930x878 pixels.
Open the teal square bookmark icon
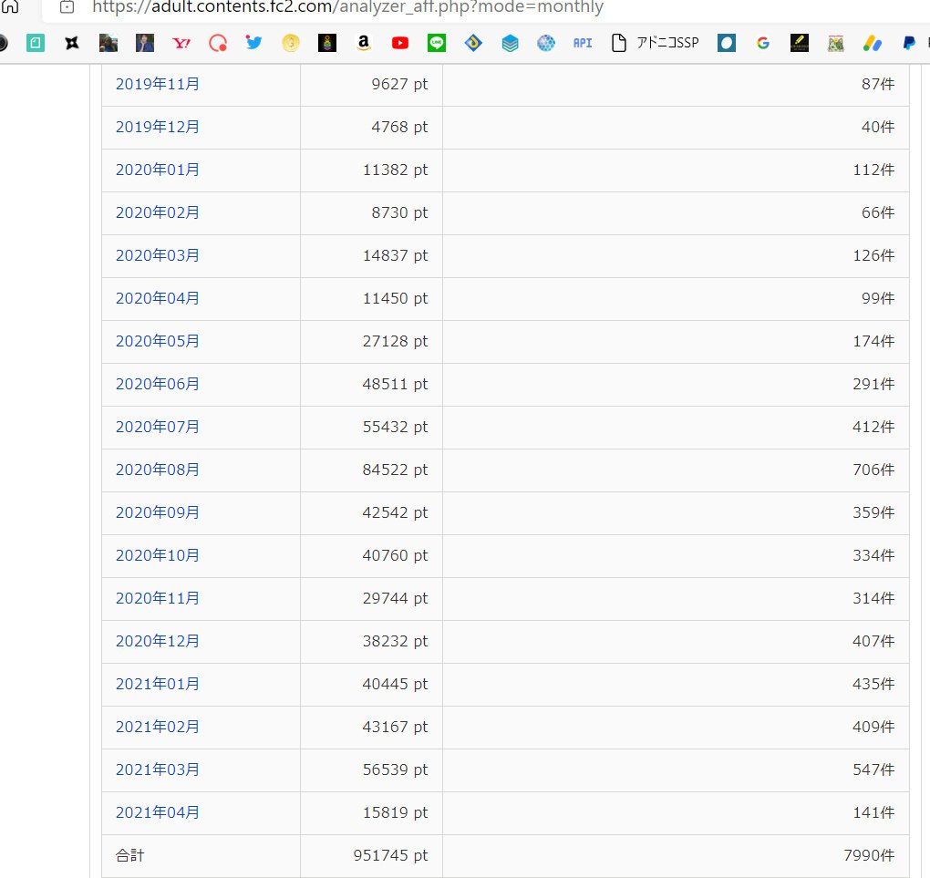tap(36, 43)
